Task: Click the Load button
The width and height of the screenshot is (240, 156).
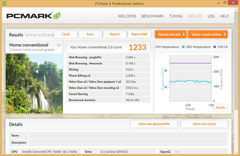Action: [66, 34]
